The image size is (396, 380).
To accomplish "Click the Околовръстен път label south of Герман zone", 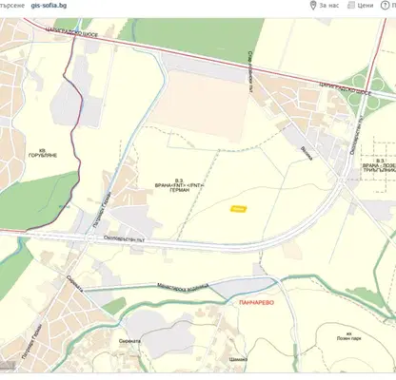I will click(x=124, y=238).
